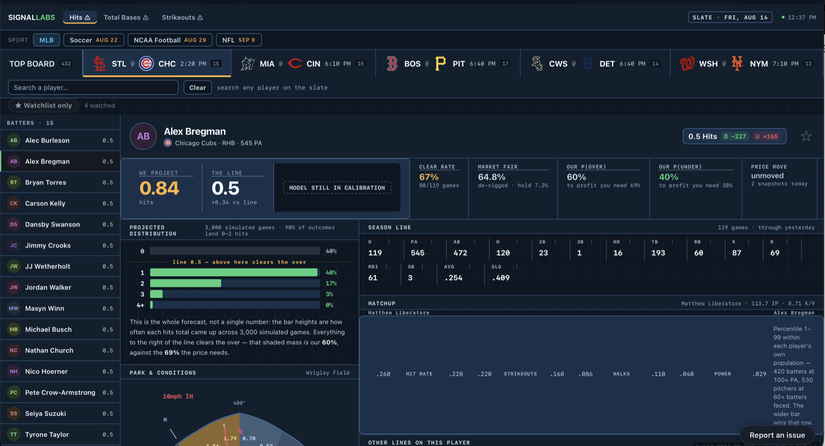
Task: Click the Cubs team logo in game bar
Action: [x=146, y=64]
